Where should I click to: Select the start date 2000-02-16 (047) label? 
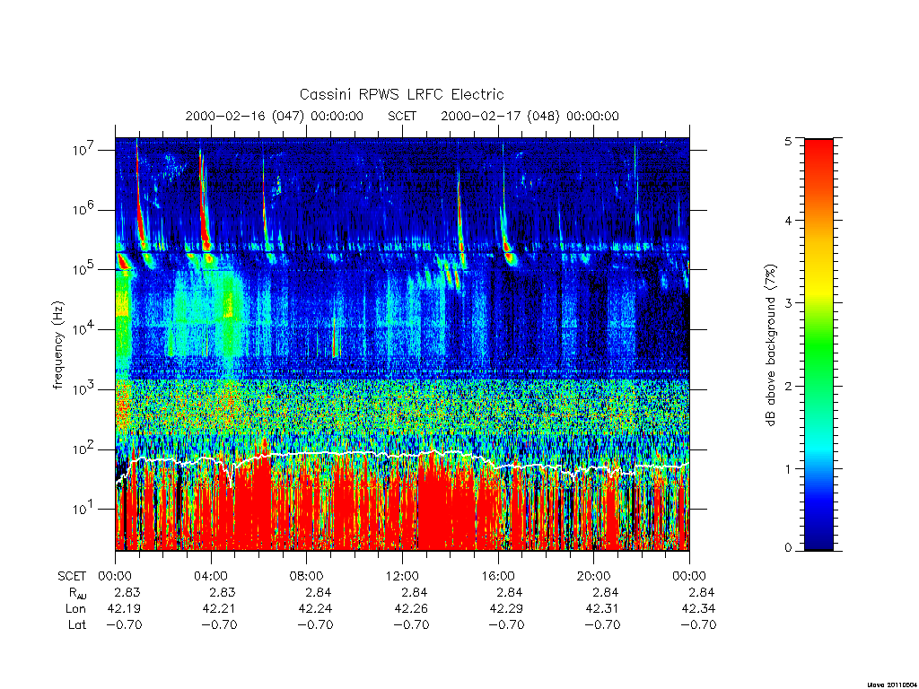coord(275,116)
